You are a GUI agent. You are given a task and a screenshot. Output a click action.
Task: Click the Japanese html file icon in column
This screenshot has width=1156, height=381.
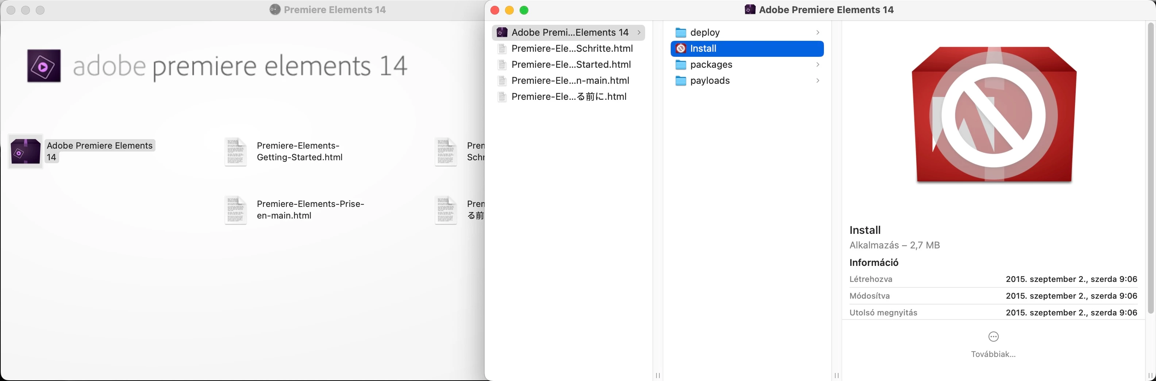[502, 97]
